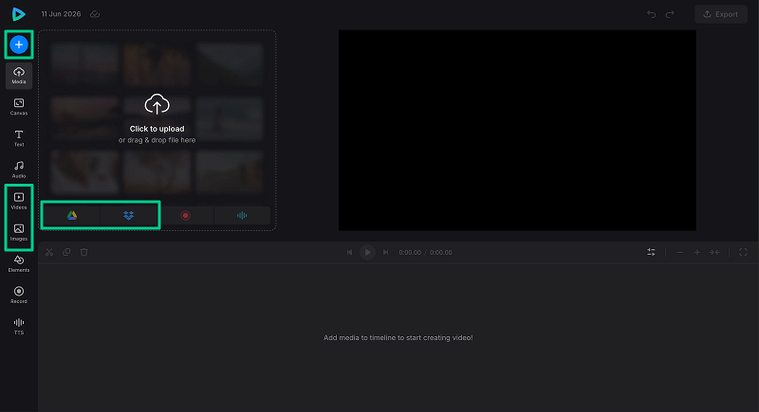Undo the last action
Viewport: 759px width, 412px height.
pyautogui.click(x=652, y=14)
